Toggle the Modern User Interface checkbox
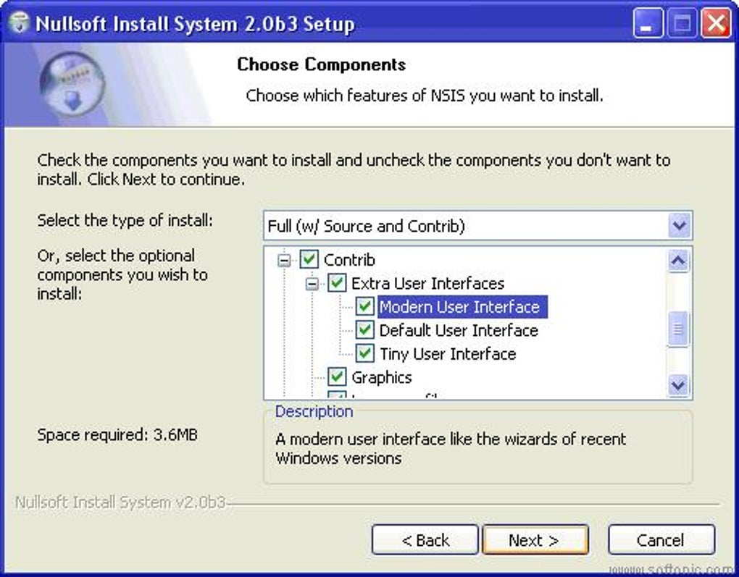The height and width of the screenshot is (577, 739). tap(364, 307)
